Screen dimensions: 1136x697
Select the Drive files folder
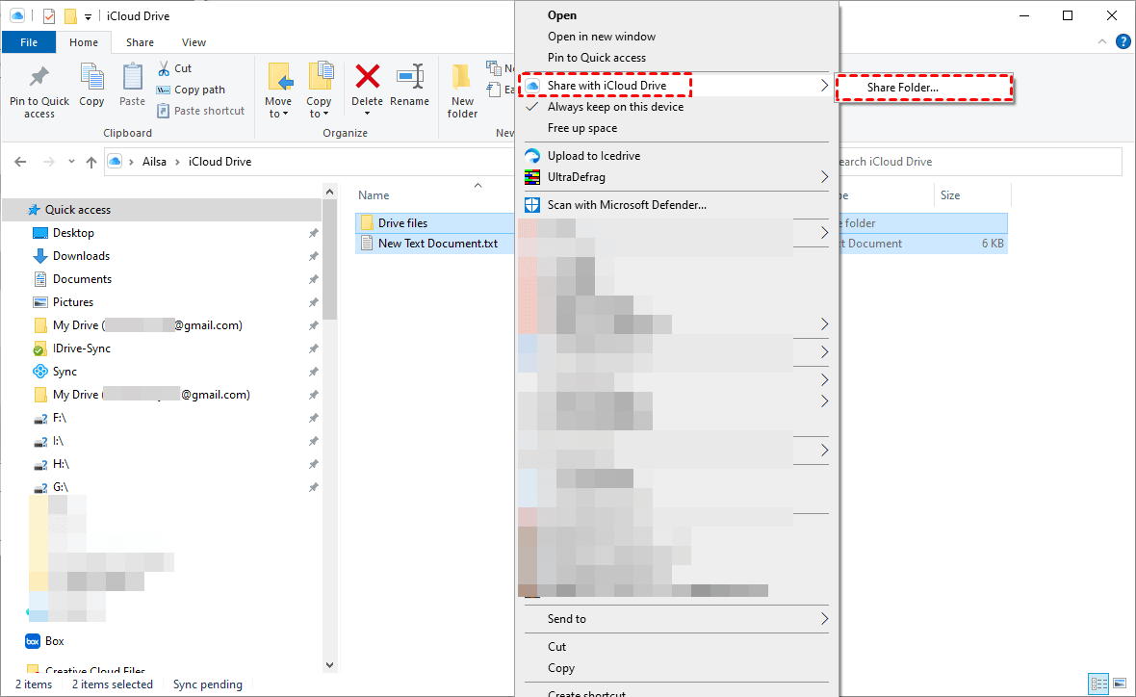tap(402, 223)
